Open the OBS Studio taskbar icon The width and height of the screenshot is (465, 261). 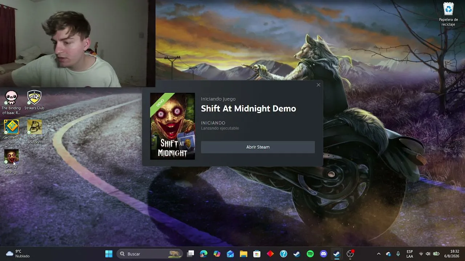coord(350,254)
